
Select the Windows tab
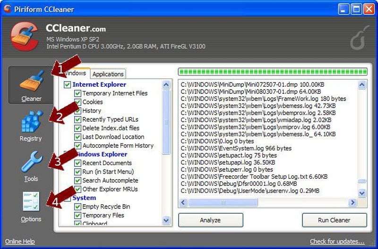click(x=76, y=74)
